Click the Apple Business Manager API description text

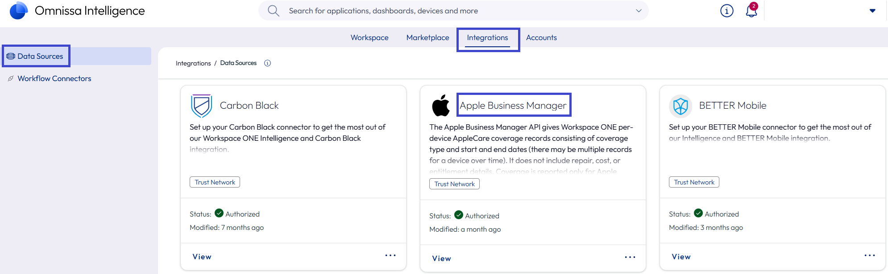(x=531, y=149)
